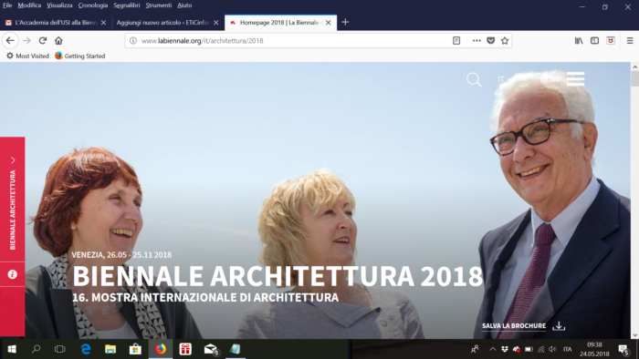Open the Mail app on taskbar
Screen dimensions: 639x359
211,349
